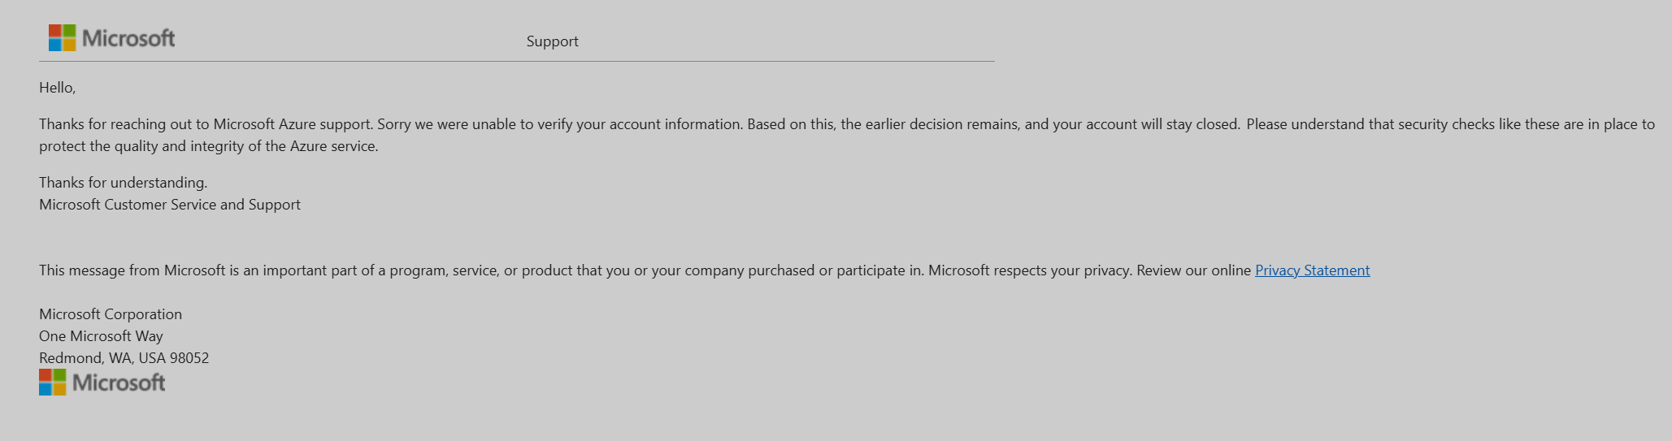Click the 'Hello,' greeting line
The height and width of the screenshot is (441, 1672).
click(57, 88)
